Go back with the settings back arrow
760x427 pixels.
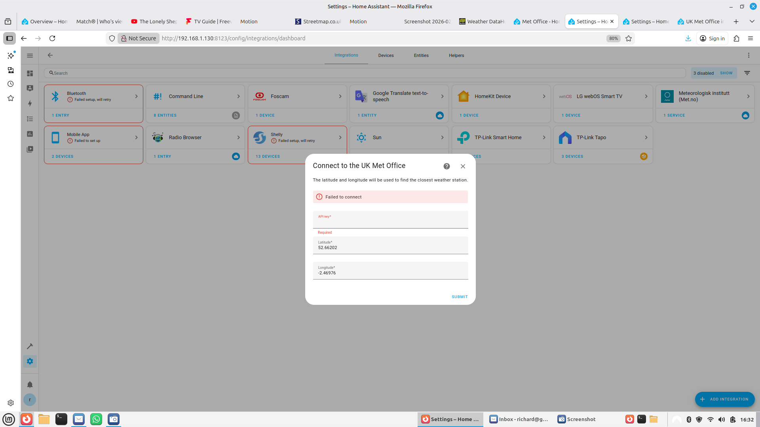[50, 55]
